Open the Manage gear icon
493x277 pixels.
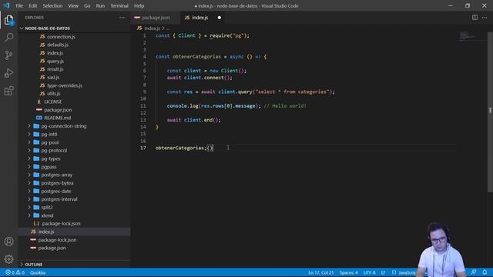pyautogui.click(x=8, y=259)
